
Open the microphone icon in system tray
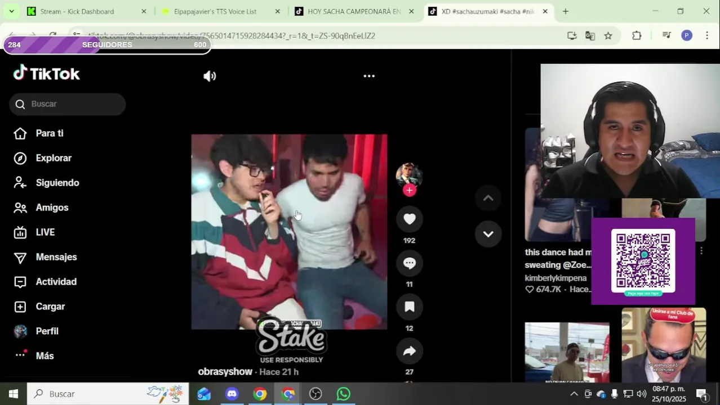tap(614, 394)
